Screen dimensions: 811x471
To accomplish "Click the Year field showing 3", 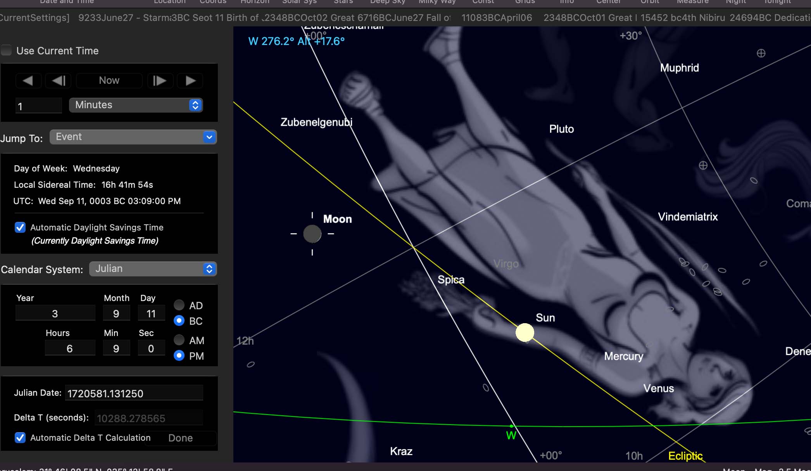I will pyautogui.click(x=55, y=313).
